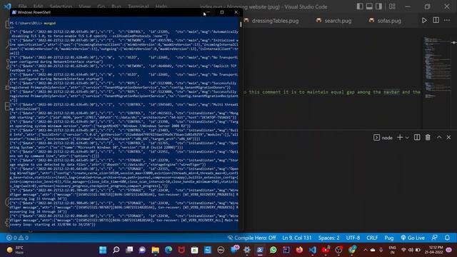
Task: Toggle secondary sidebar layout icon in title bar
Action: click(378, 6)
